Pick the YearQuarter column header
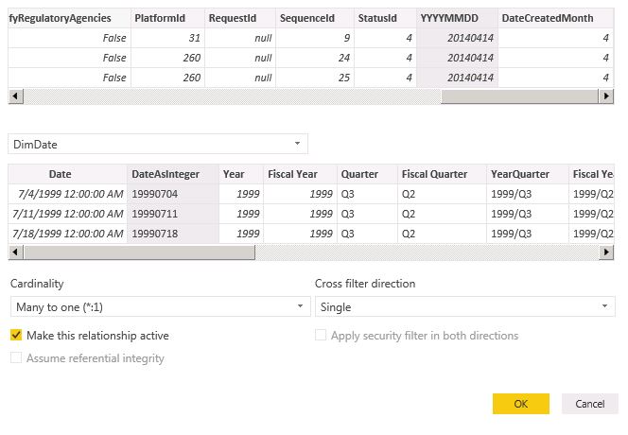The height and width of the screenshot is (435, 628). tap(526, 174)
